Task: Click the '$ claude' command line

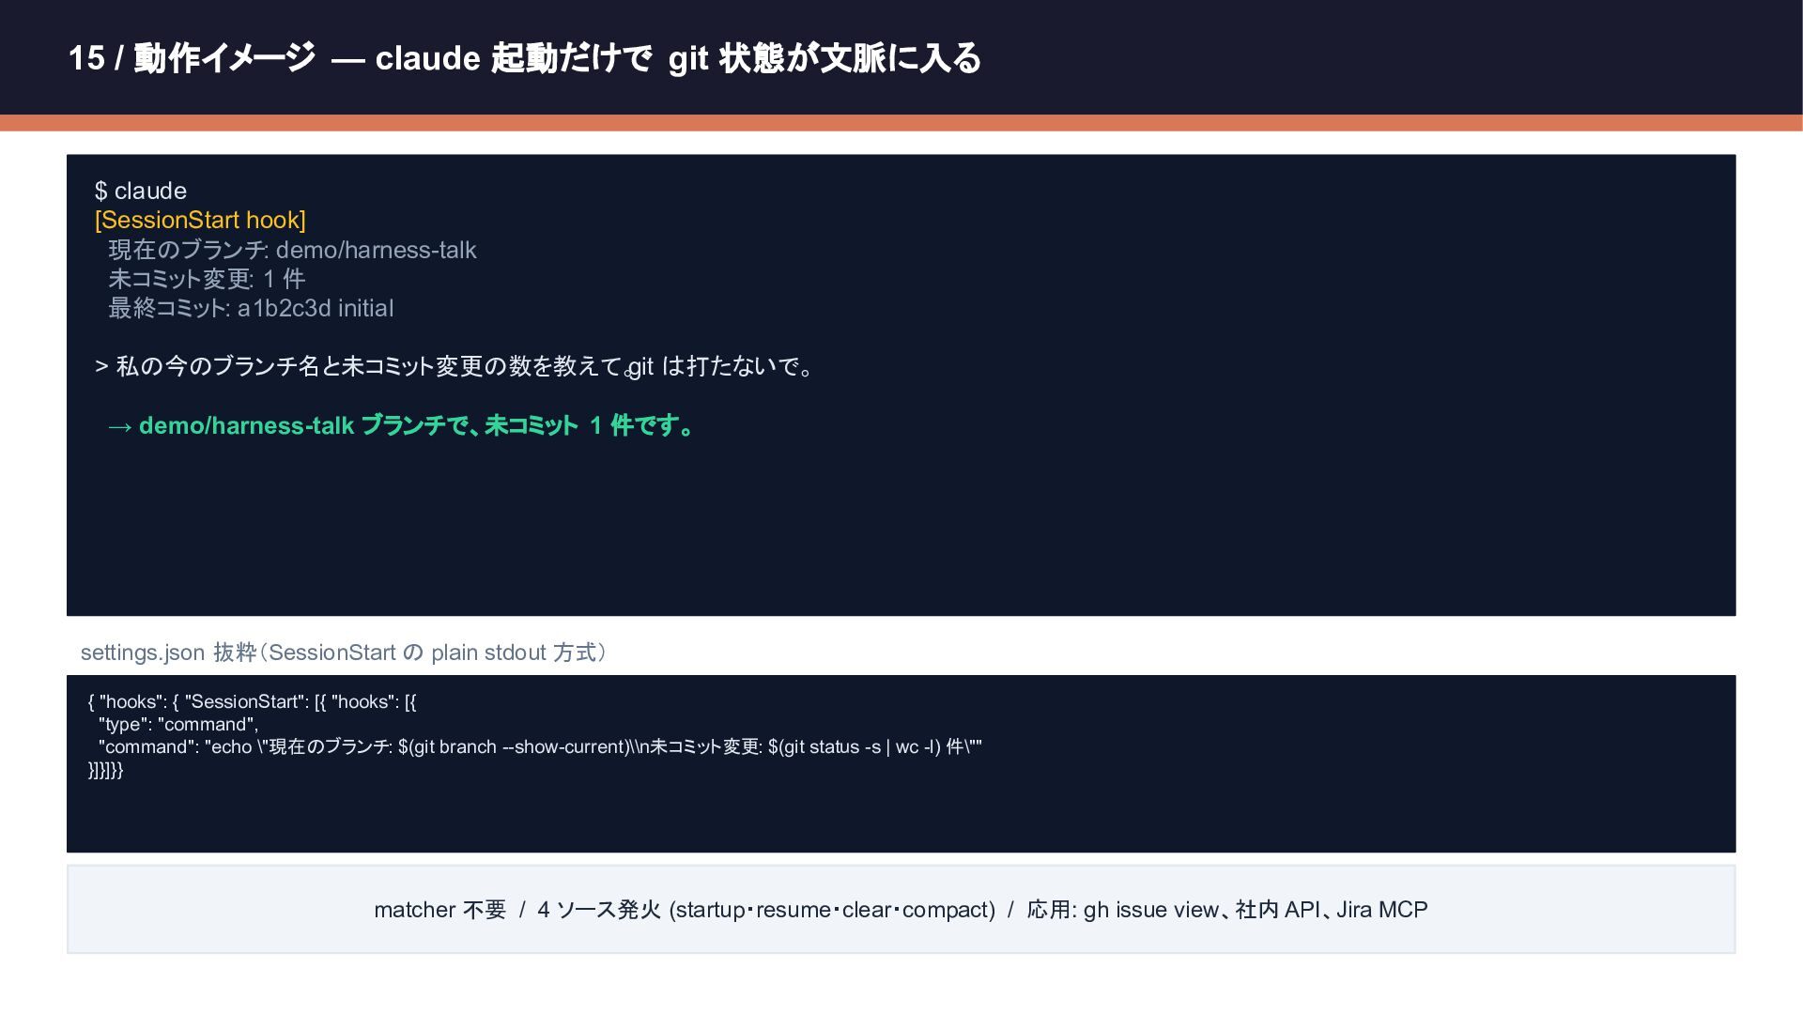Action: pyautogui.click(x=141, y=191)
